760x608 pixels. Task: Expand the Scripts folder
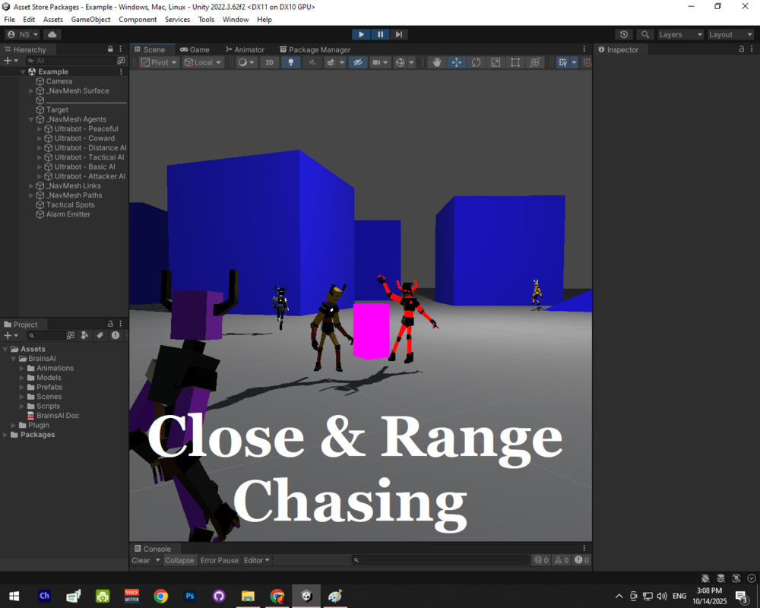pos(22,407)
